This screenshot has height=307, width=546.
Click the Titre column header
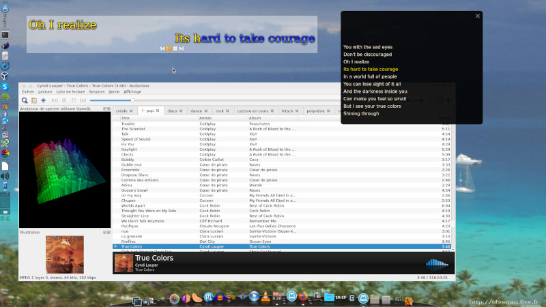tap(126, 118)
